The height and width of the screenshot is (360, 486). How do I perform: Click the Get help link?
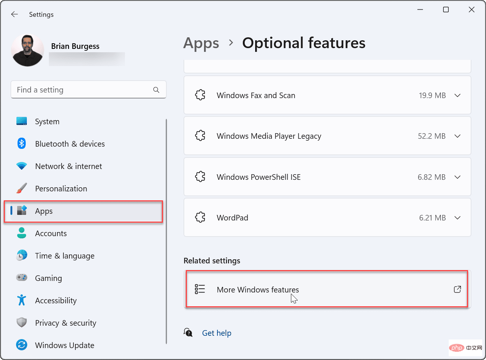click(x=217, y=333)
